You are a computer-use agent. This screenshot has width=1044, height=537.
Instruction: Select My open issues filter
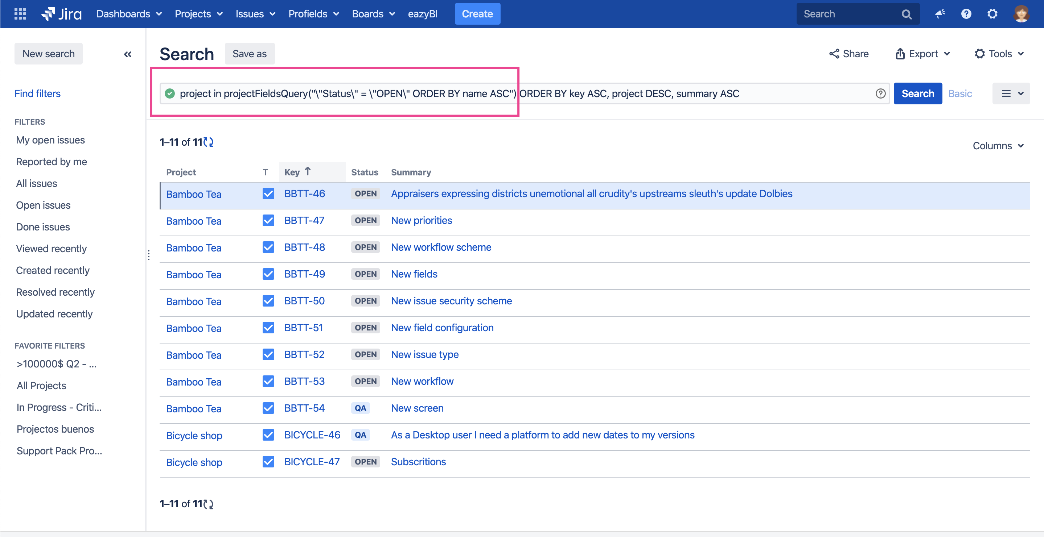pyautogui.click(x=50, y=140)
